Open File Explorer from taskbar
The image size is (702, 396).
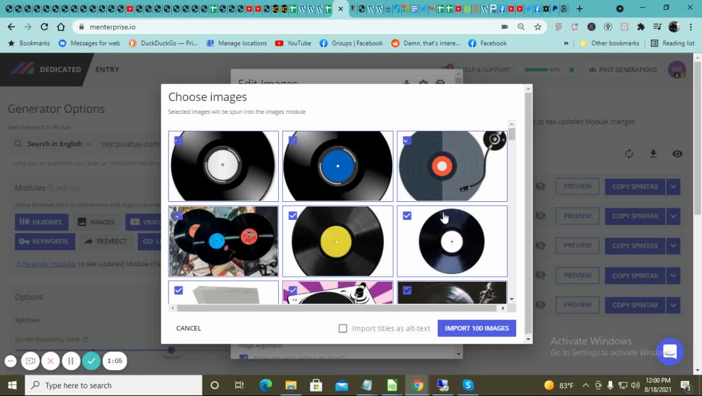291,385
